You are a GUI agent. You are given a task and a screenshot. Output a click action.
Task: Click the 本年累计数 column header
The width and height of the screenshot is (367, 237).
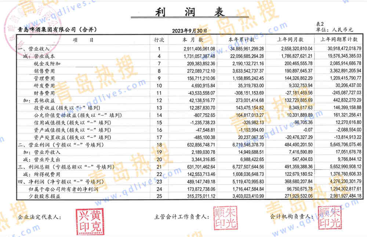point(241,40)
